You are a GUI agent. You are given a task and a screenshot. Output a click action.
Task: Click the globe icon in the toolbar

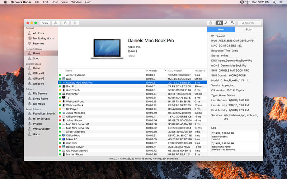(75, 23)
